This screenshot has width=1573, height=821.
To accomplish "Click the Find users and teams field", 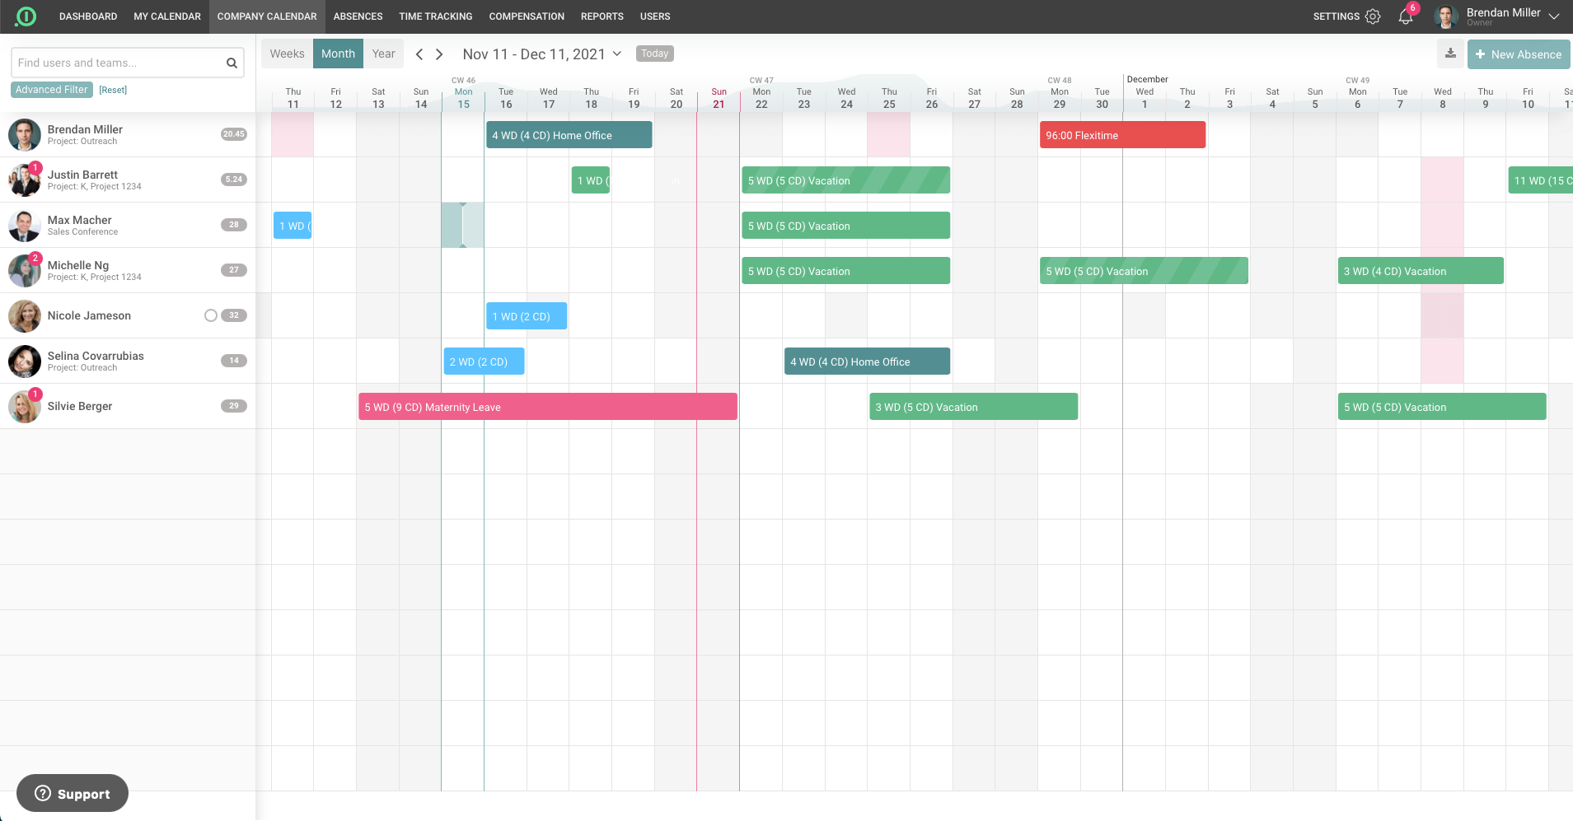I will [117, 63].
